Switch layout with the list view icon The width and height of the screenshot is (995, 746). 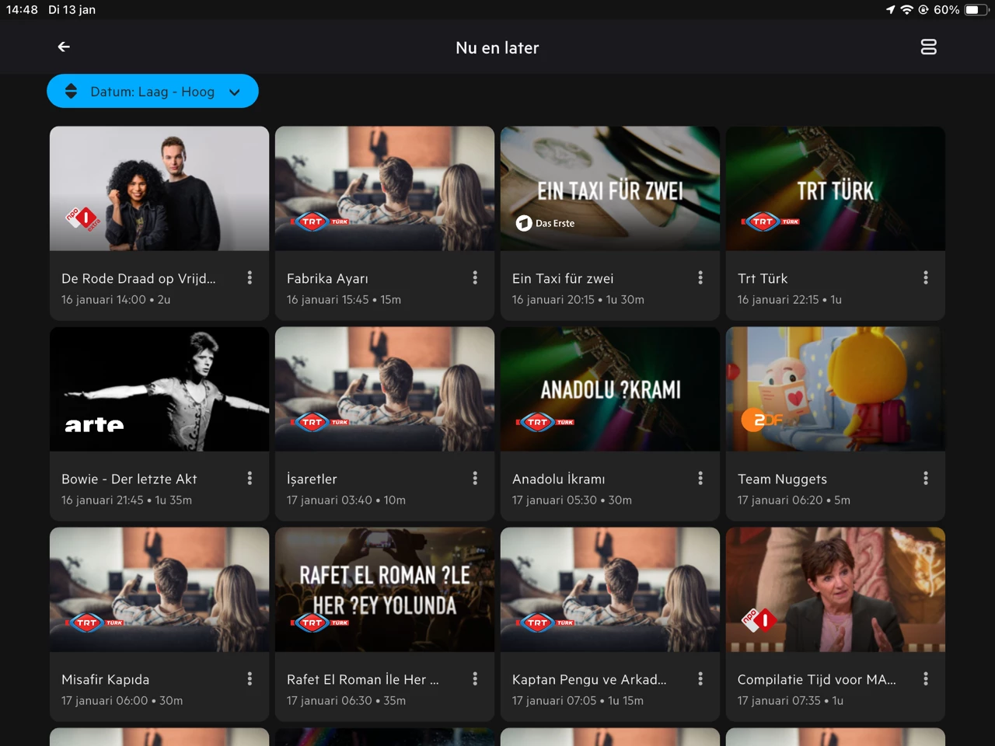[928, 47]
